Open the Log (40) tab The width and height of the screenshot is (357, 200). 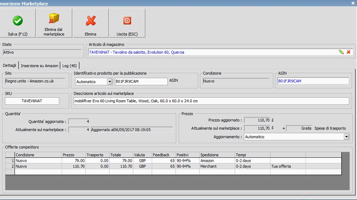pos(69,66)
